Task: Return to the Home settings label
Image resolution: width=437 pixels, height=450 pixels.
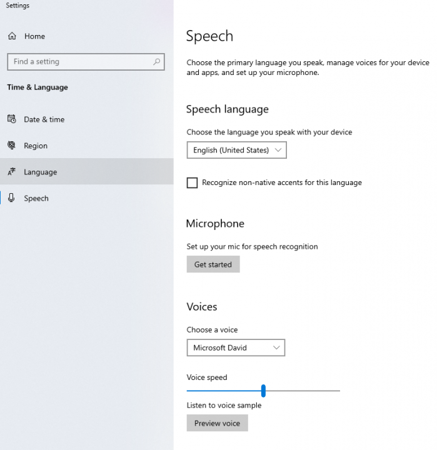Action: point(34,36)
